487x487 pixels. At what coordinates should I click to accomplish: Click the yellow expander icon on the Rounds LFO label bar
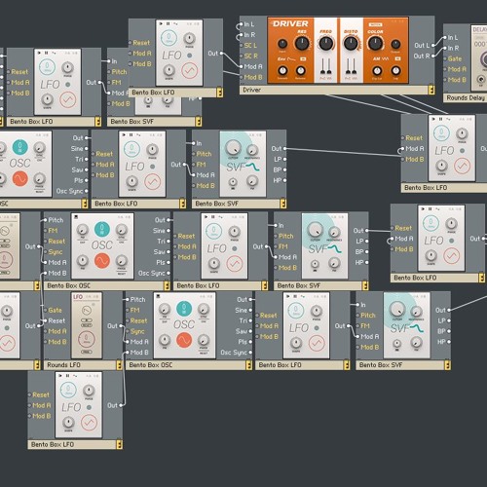(119, 365)
